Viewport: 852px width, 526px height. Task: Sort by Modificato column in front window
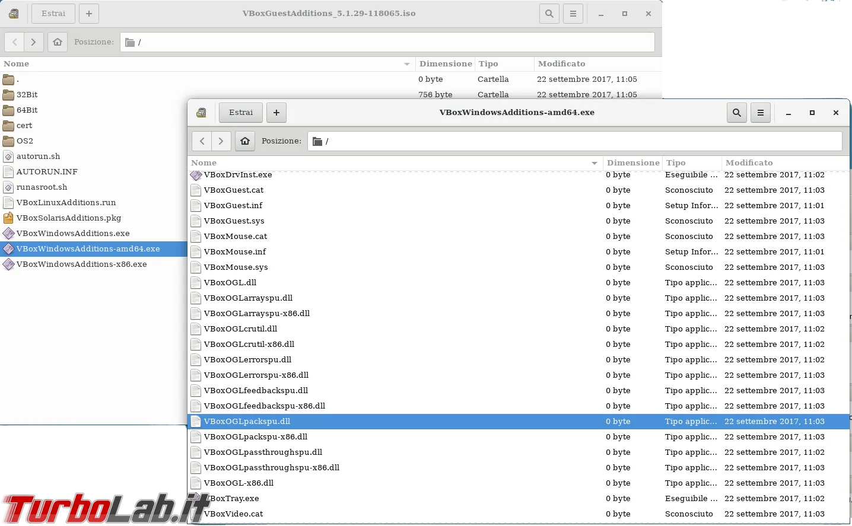pos(749,163)
